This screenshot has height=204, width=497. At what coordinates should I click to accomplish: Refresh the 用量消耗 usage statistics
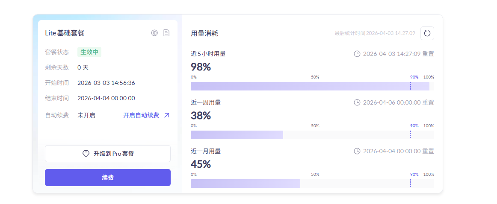427,33
